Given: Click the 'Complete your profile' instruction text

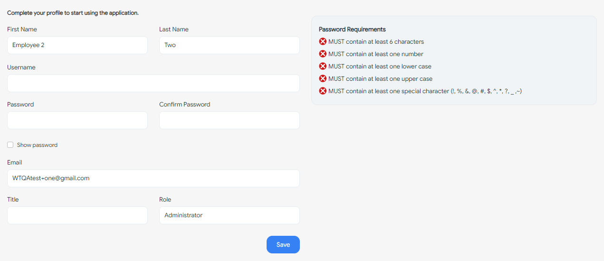Looking at the screenshot, I should coord(73,13).
